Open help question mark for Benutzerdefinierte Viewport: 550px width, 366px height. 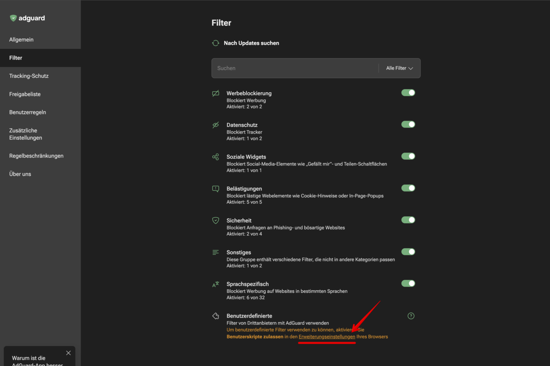click(411, 316)
